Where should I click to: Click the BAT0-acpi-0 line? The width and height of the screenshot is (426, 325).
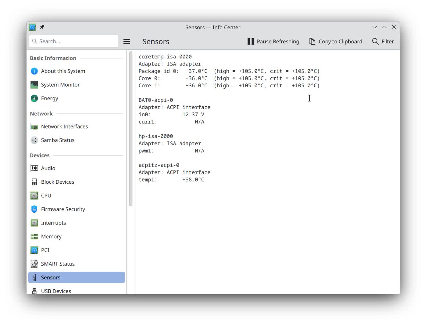tap(156, 100)
